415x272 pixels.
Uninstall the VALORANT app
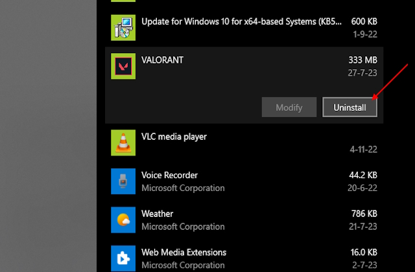[x=350, y=108]
